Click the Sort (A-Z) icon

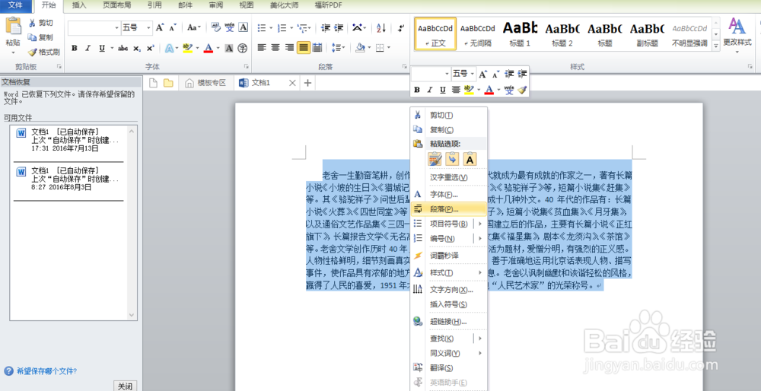point(381,27)
